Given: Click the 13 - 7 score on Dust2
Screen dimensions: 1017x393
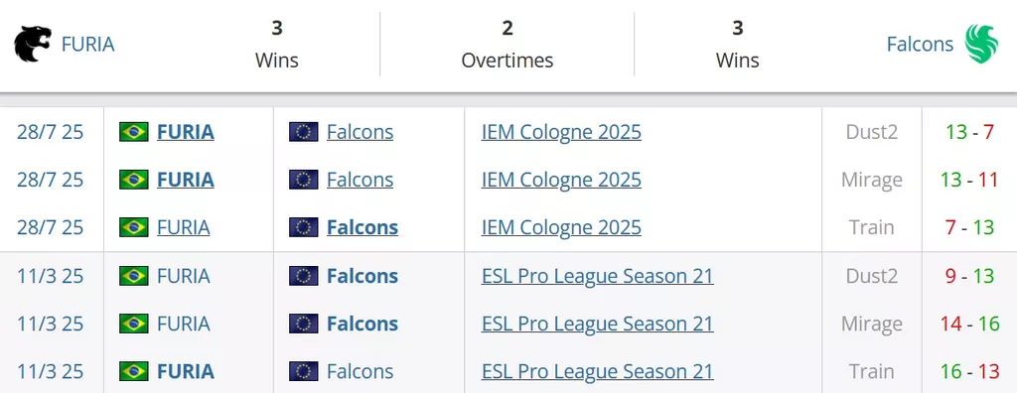Looking at the screenshot, I should 969,132.
